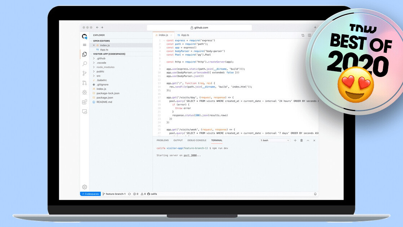Expand the .github folder
The image size is (403, 227).
click(101, 58)
